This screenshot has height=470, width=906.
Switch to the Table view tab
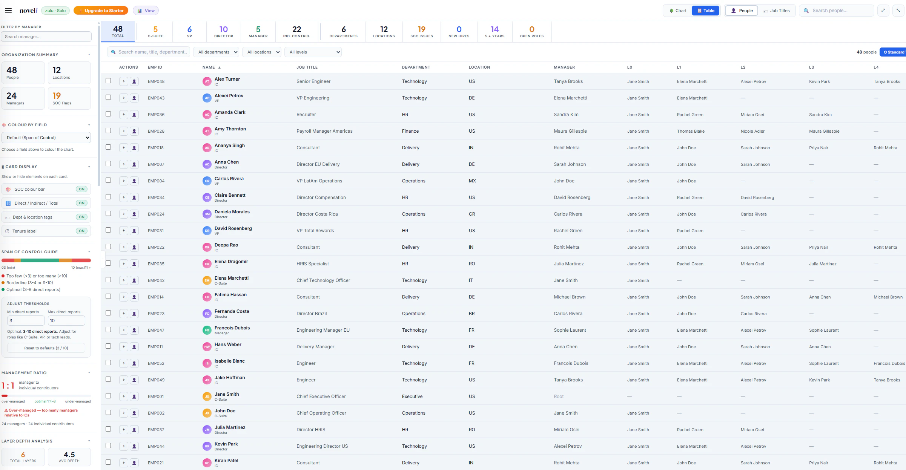[706, 11]
